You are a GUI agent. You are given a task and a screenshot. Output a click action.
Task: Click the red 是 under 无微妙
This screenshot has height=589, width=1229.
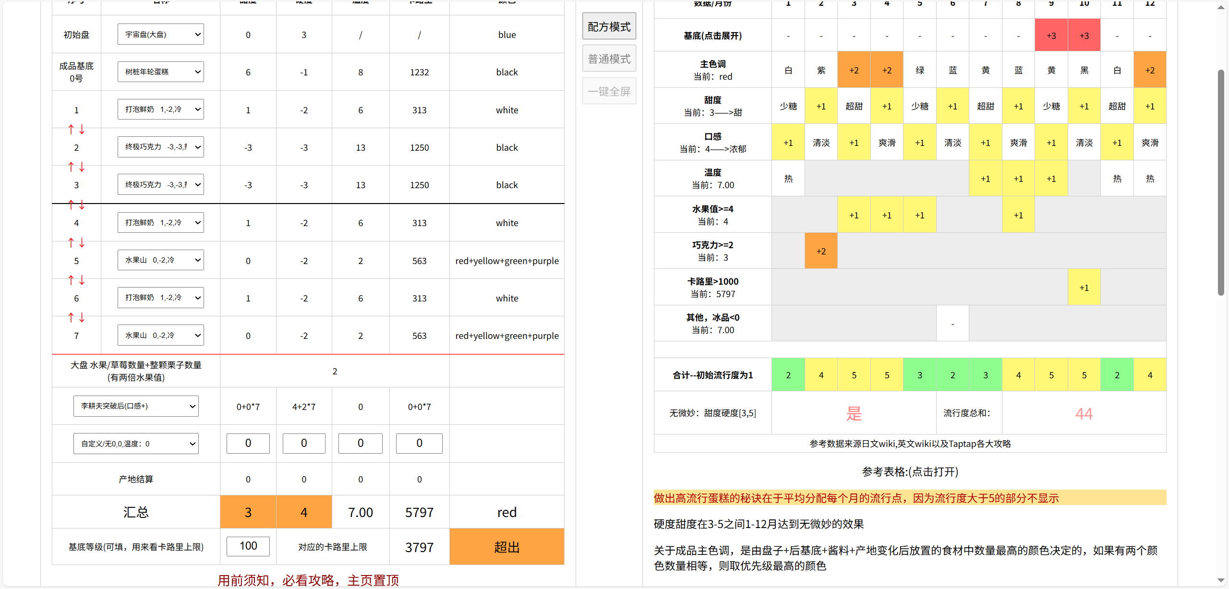854,413
